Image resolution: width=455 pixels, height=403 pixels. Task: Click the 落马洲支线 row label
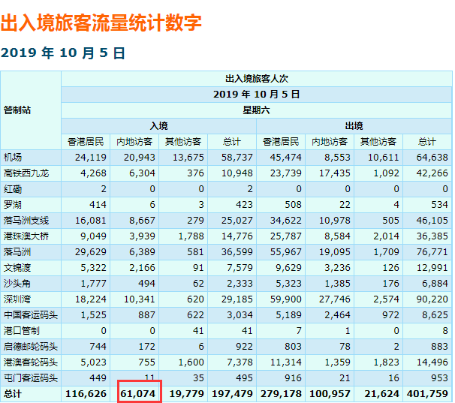coord(26,221)
